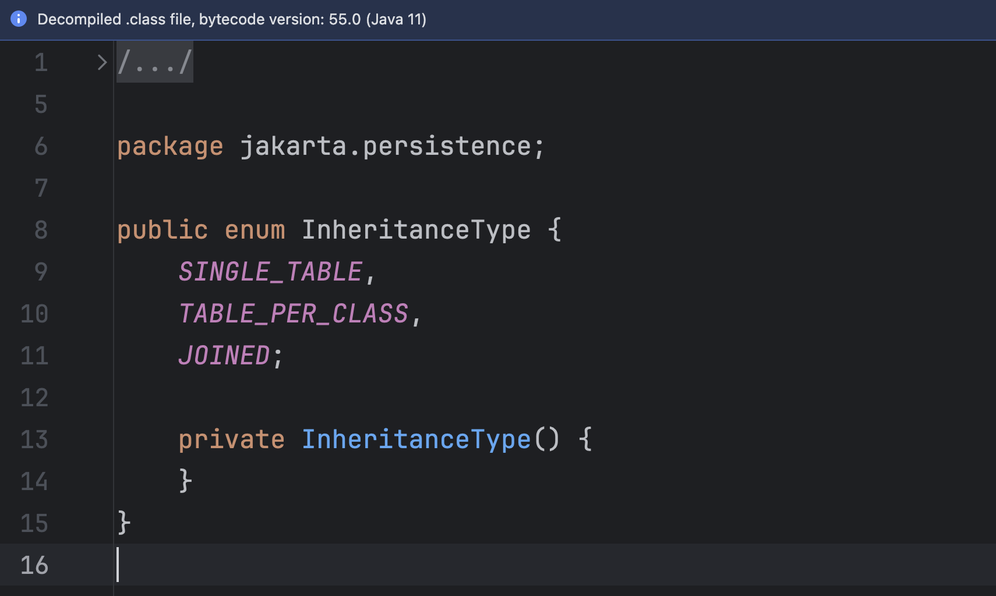Click line number 10 in the gutter
Image resolution: width=996 pixels, height=596 pixels.
pyautogui.click(x=34, y=314)
